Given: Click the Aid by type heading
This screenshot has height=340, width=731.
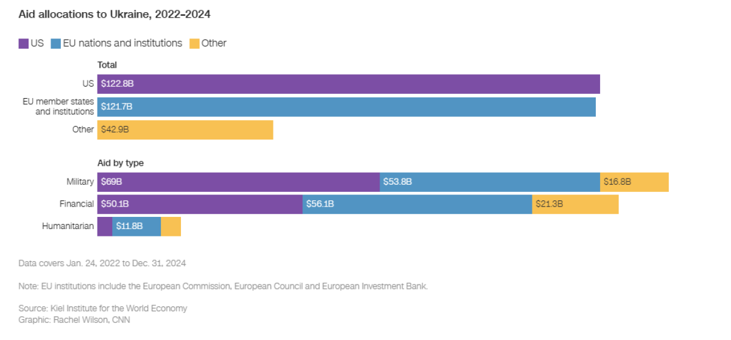Looking at the screenshot, I should point(121,163).
